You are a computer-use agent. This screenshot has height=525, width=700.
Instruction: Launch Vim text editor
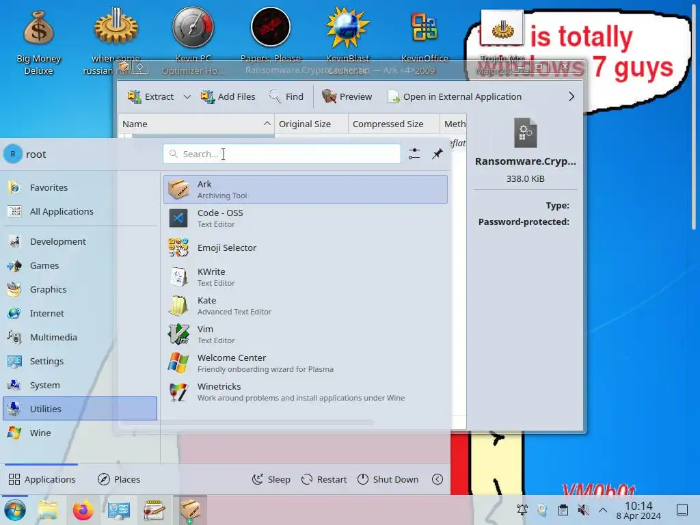click(x=306, y=334)
